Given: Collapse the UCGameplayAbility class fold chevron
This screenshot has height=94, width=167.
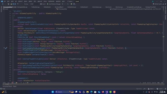Looking at the screenshot, I should point(13,13).
